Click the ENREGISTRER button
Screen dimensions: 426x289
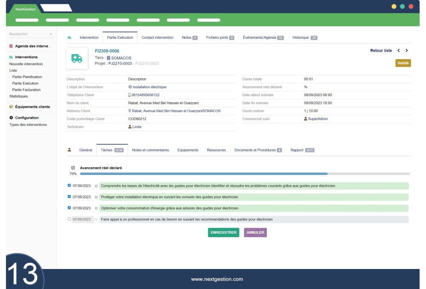[x=224, y=232]
